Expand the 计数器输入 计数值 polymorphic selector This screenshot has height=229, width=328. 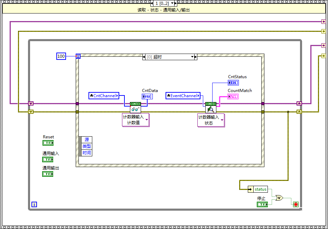click(147, 120)
